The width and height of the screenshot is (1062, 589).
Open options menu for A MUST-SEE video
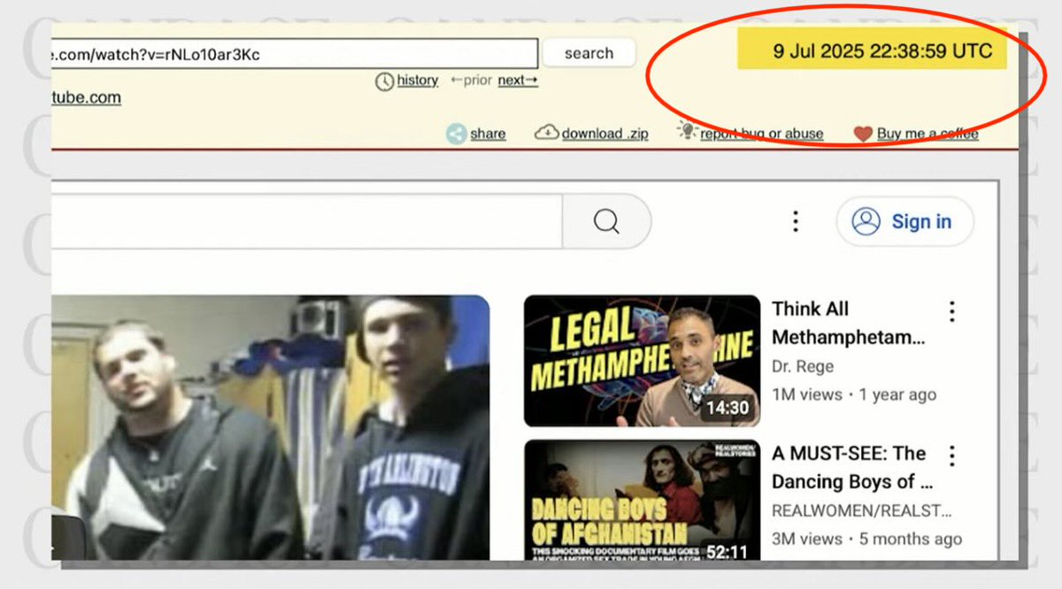[952, 456]
